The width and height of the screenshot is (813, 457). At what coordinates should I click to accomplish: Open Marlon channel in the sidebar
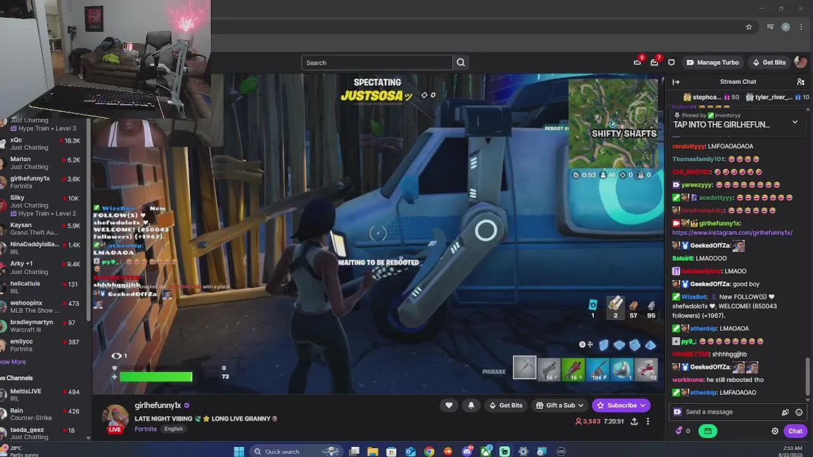pos(43,163)
